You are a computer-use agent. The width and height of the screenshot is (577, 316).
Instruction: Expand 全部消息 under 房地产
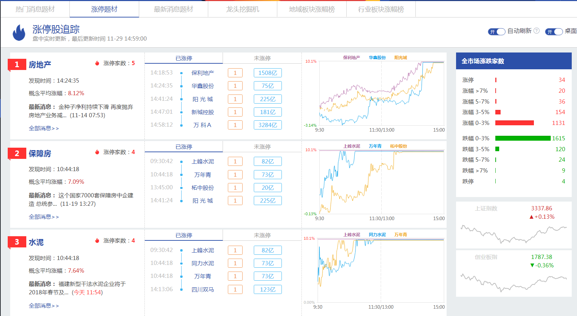click(43, 128)
